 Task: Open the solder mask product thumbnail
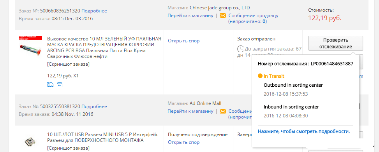[x=30, y=47]
